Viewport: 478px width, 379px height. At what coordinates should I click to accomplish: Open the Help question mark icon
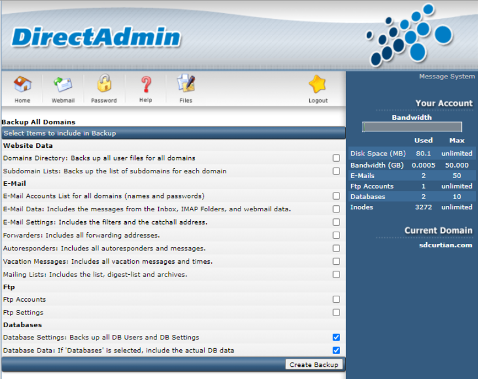146,84
